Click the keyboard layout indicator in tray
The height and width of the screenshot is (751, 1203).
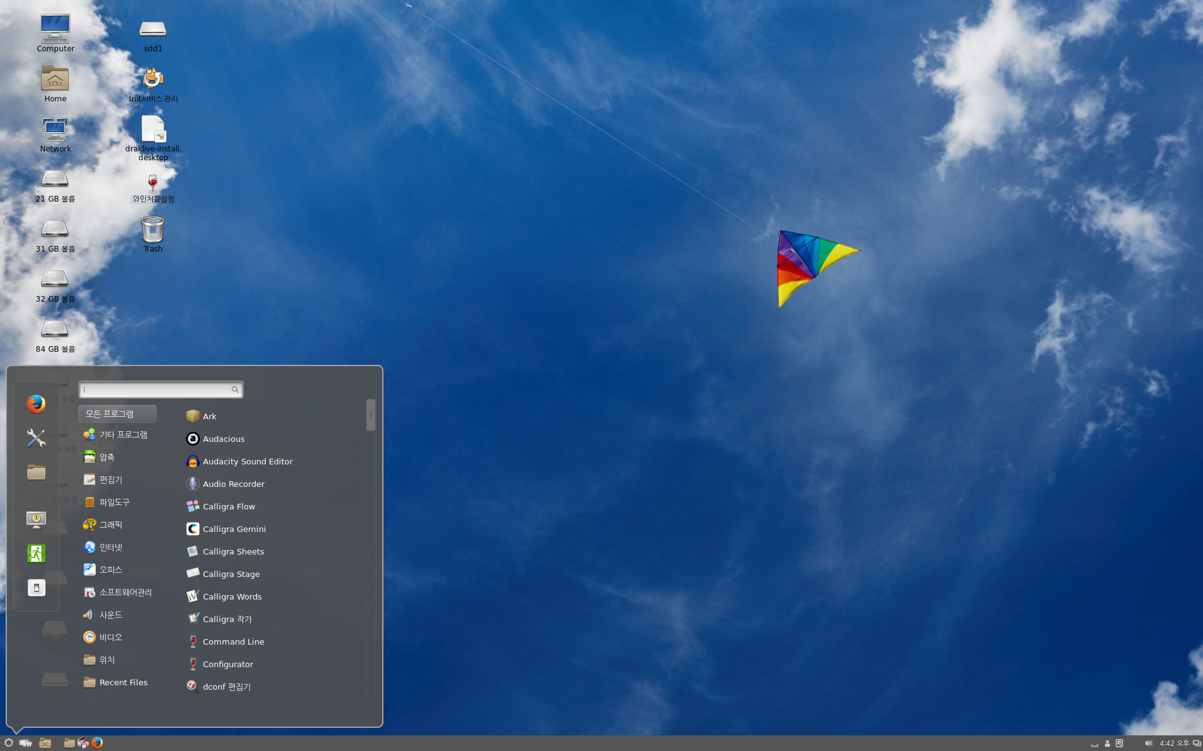pyautogui.click(x=1095, y=744)
